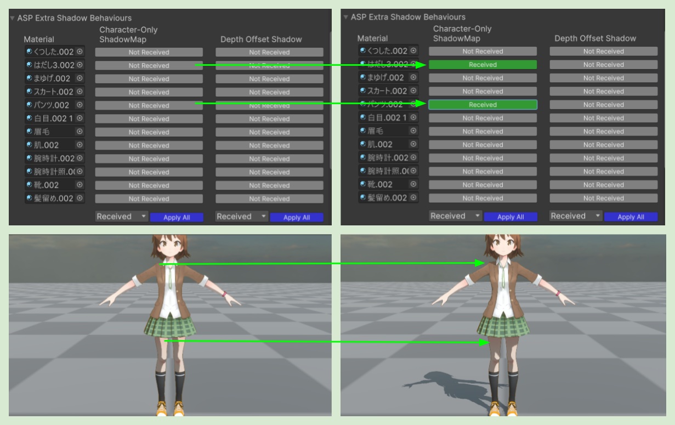
Task: Click the 眉毛 object picker in left panel
Action: click(x=80, y=132)
